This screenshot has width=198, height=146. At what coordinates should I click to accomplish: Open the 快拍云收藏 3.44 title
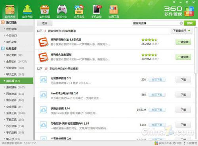click(60, 109)
